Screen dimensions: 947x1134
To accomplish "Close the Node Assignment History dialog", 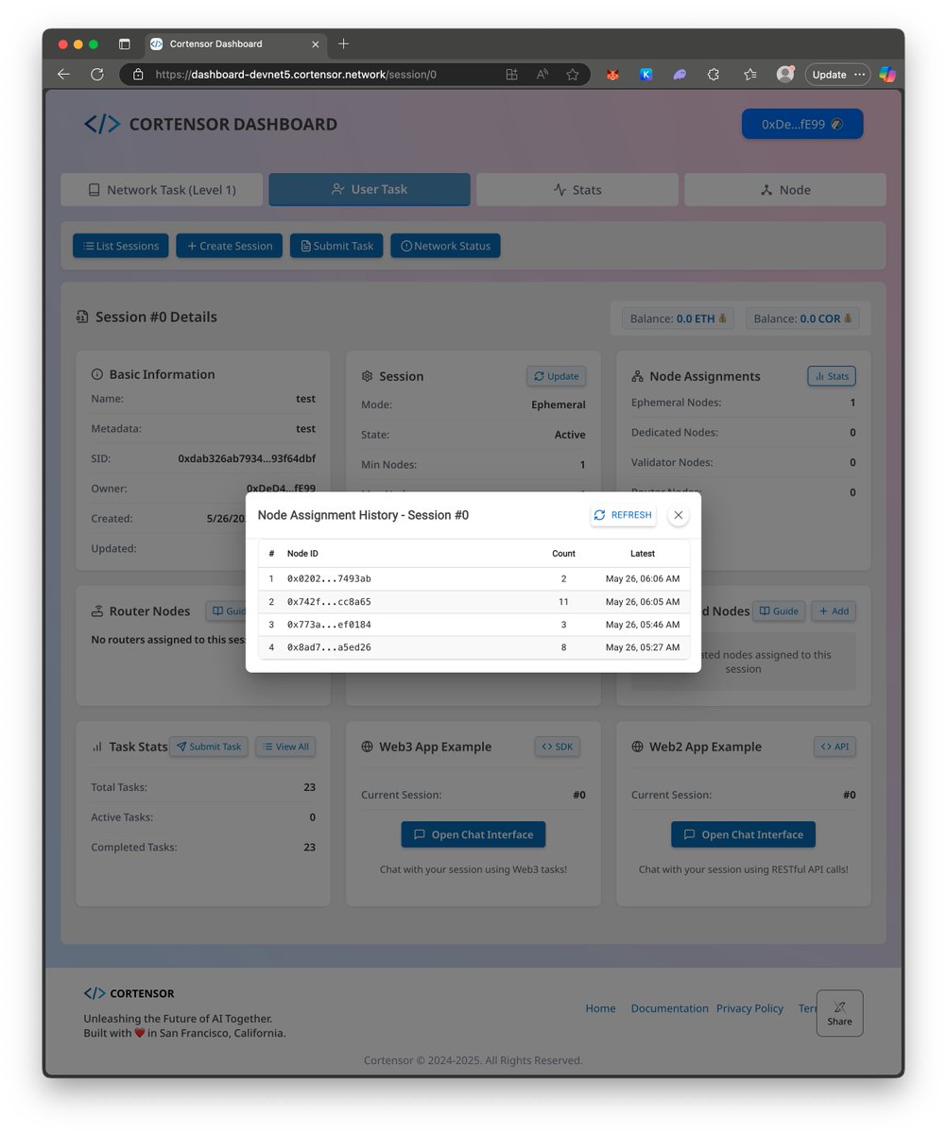I will (x=678, y=515).
